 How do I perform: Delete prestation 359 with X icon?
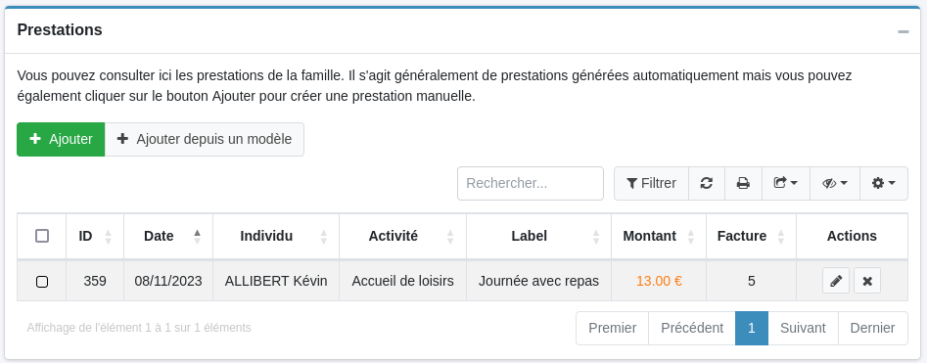(867, 281)
